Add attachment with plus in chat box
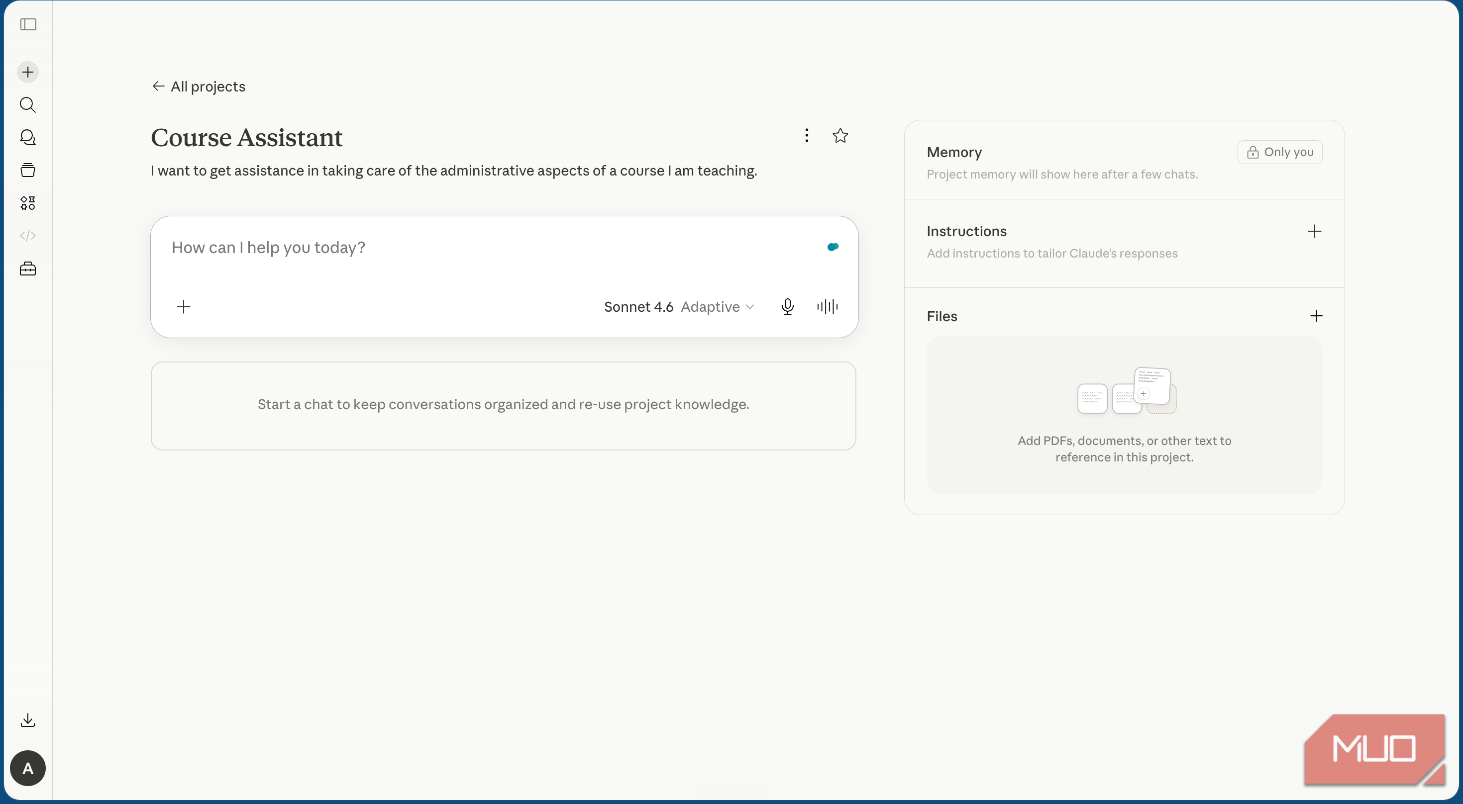1463x804 pixels. click(184, 307)
